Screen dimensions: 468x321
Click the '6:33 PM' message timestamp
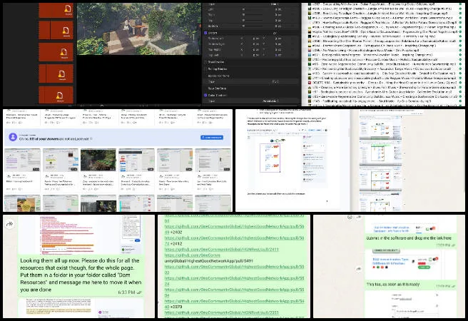(x=126, y=292)
